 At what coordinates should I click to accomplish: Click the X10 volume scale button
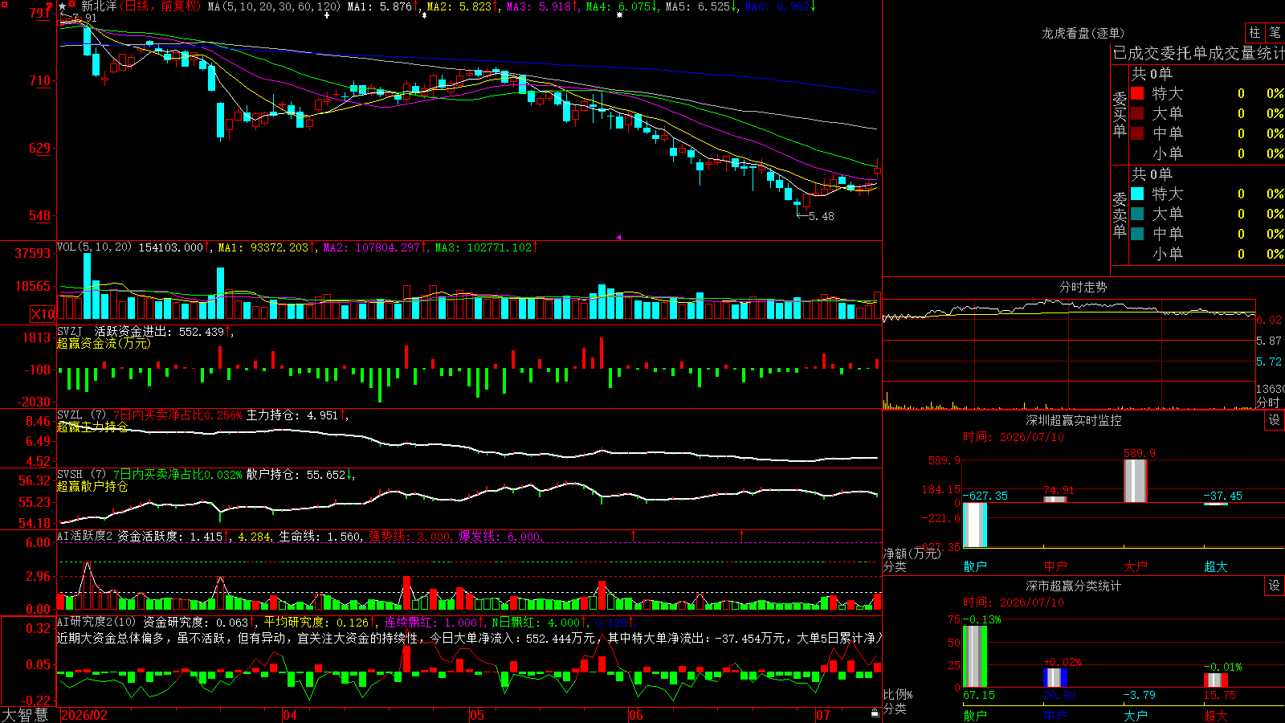click(x=43, y=314)
